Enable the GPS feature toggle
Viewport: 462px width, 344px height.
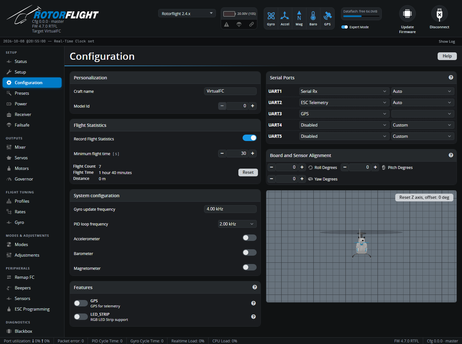pyautogui.click(x=81, y=303)
